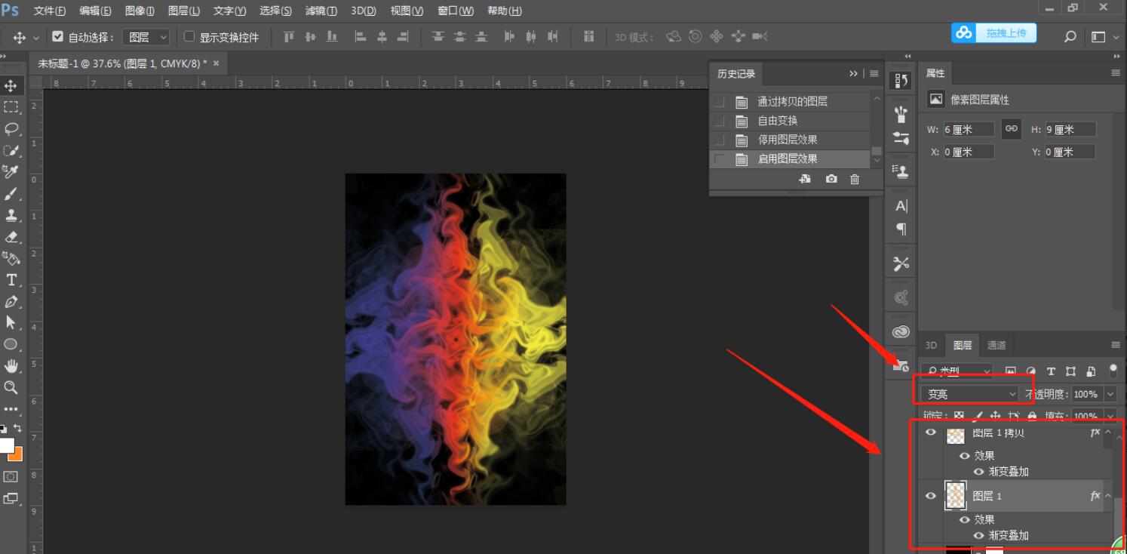Toggle snapshot source box beside 自由变换 history state
This screenshot has height=554, width=1127.
[x=720, y=121]
